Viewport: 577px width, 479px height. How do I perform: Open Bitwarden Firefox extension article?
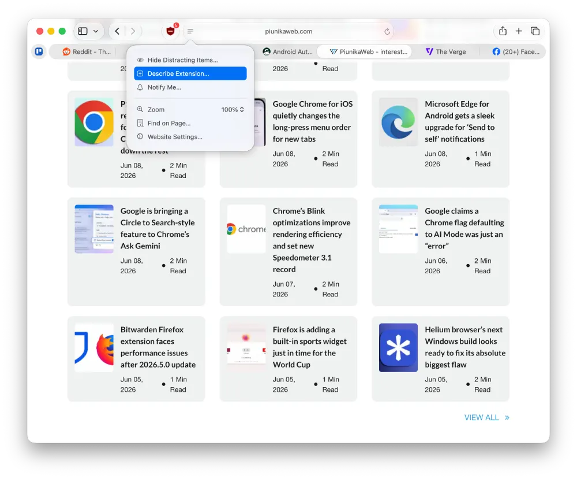[158, 347]
